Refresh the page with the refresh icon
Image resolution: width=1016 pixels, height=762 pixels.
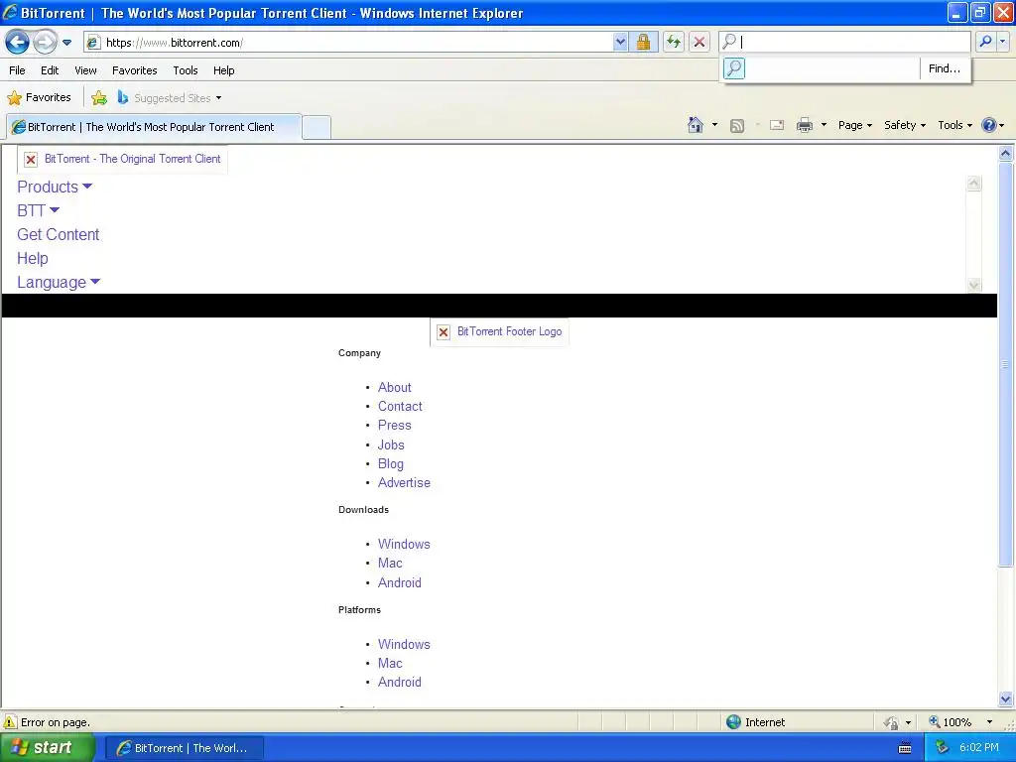point(674,43)
